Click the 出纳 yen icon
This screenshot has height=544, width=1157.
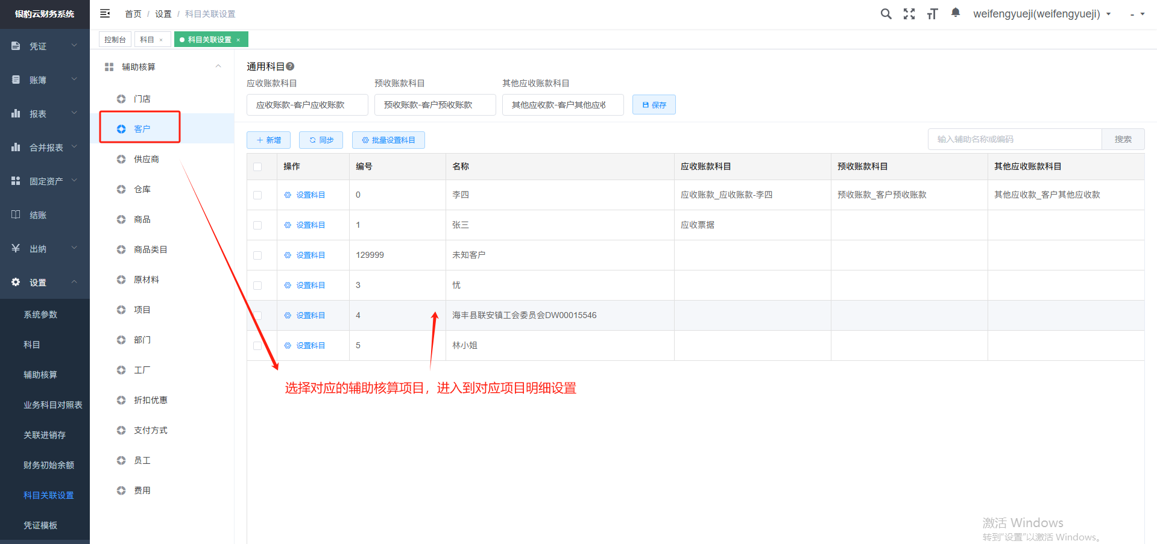tap(16, 248)
